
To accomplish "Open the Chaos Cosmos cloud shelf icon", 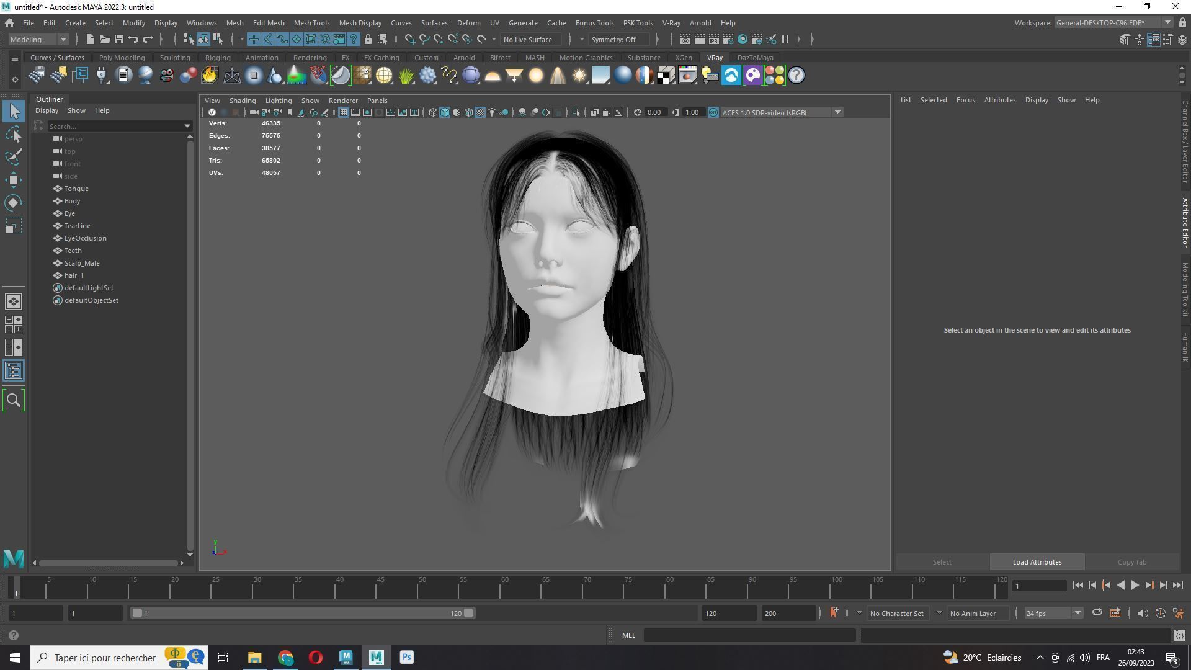I will click(x=731, y=76).
